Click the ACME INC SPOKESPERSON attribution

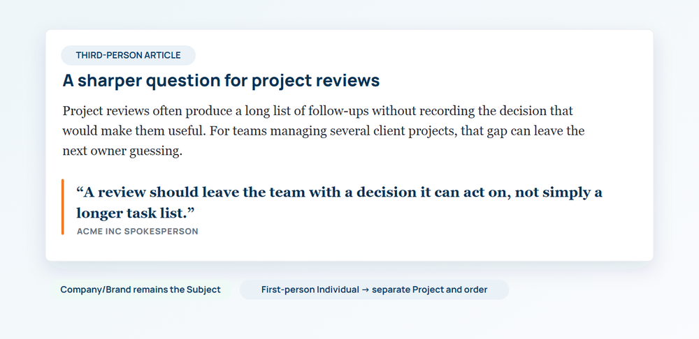(x=137, y=232)
